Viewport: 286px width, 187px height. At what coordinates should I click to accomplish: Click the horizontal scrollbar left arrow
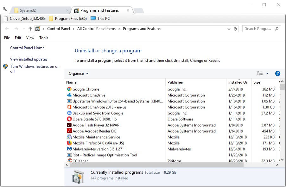67,165
